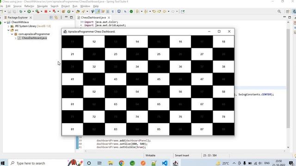Open Debug button dropdown arrow
The image size is (296, 166).
coord(25,12)
